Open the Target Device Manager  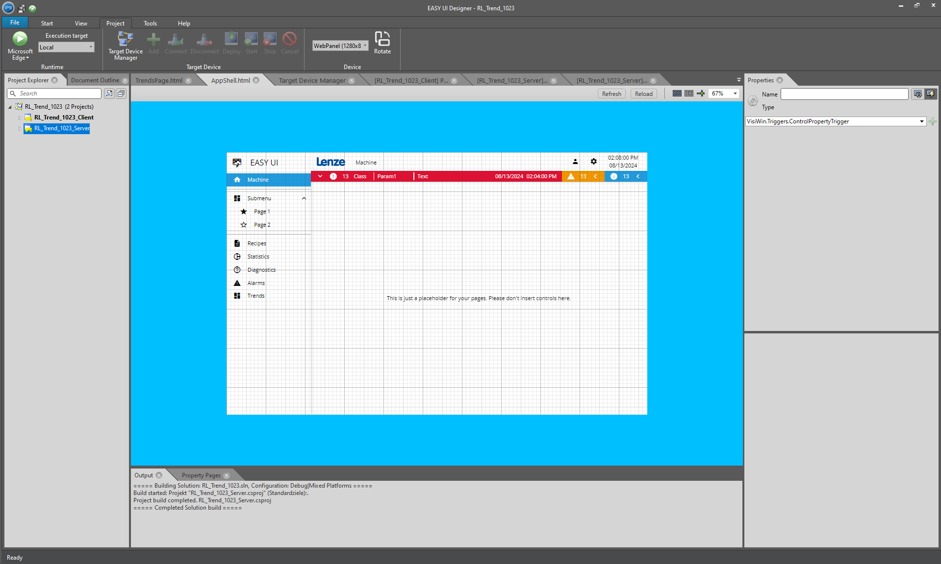click(x=125, y=45)
